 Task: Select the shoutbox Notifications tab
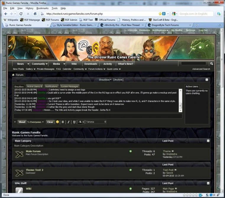[x=51, y=86]
